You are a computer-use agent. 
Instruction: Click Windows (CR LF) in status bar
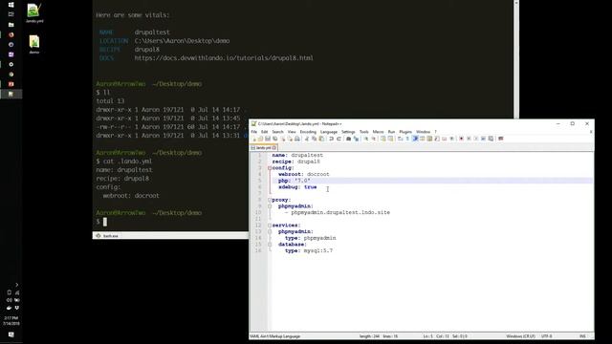(x=520, y=335)
